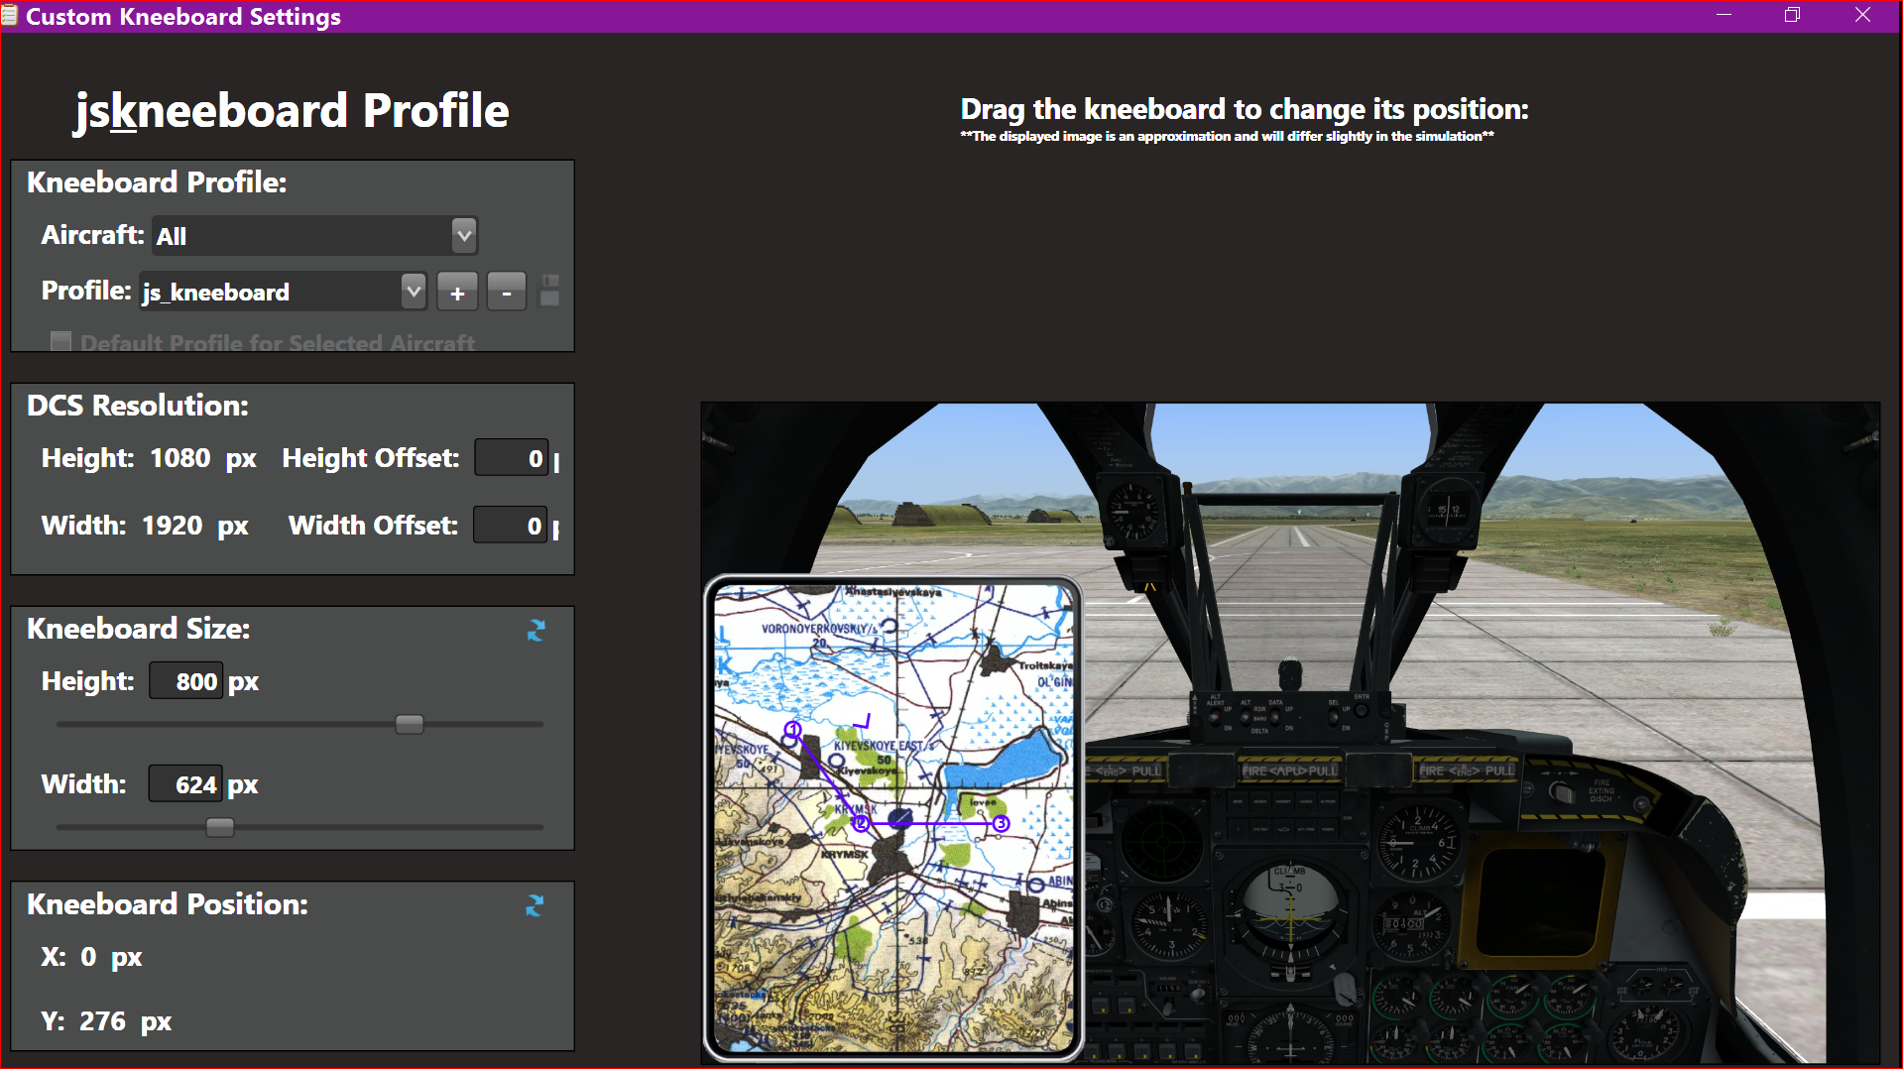The width and height of the screenshot is (1903, 1069).
Task: Reset Kneeboard Size with refresh icon
Action: [x=536, y=630]
